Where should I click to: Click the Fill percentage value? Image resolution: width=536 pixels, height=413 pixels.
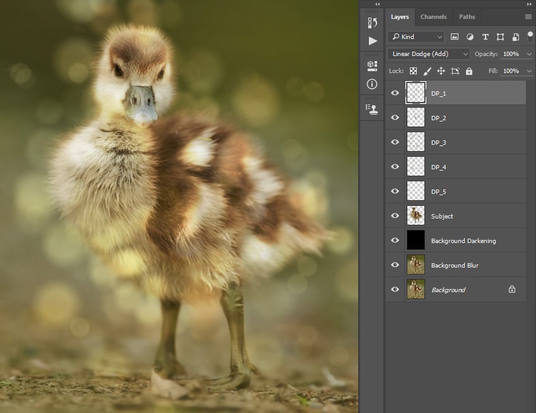click(510, 71)
